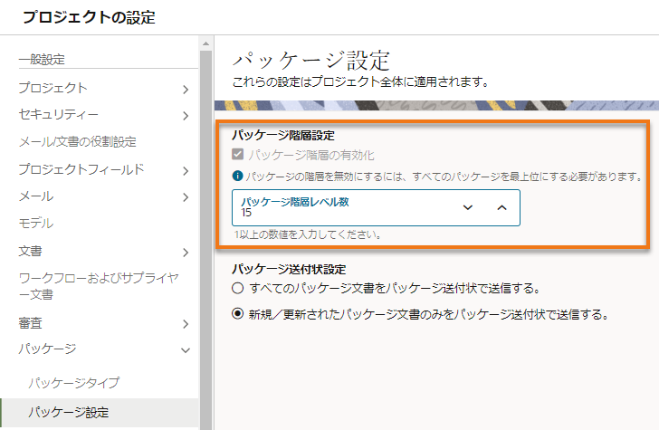This screenshot has height=430, width=659.
Task: Select すべてのパッケージ文書を送信する radio option
Action: tap(237, 288)
